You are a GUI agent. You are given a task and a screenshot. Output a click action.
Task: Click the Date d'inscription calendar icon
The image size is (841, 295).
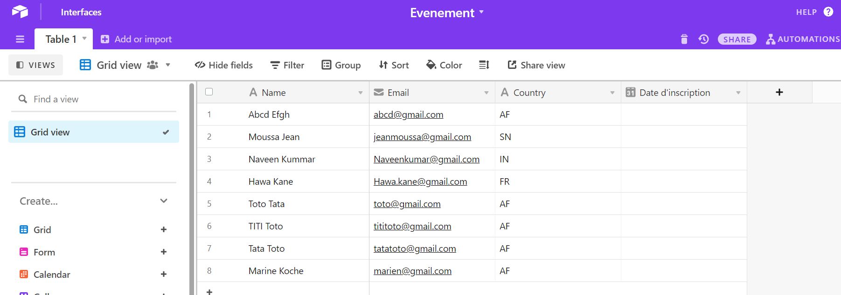(x=631, y=92)
